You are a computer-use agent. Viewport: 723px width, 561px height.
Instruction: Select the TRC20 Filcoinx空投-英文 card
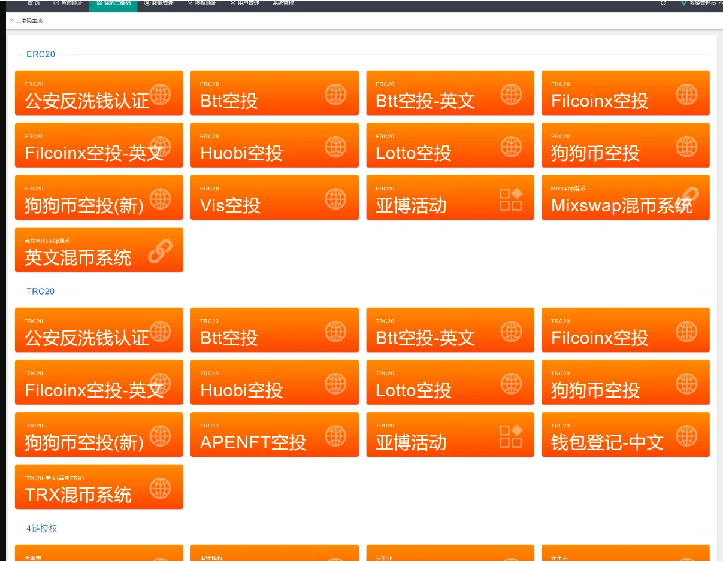pyautogui.click(x=99, y=383)
